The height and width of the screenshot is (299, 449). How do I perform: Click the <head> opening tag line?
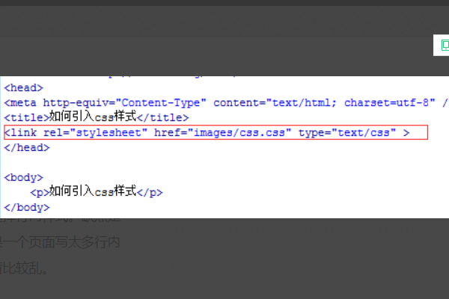[x=23, y=88]
